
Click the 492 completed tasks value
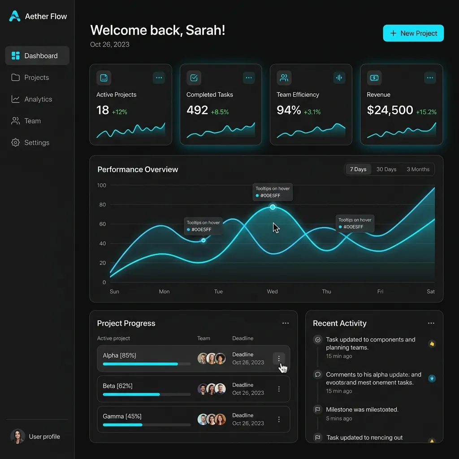(x=197, y=110)
